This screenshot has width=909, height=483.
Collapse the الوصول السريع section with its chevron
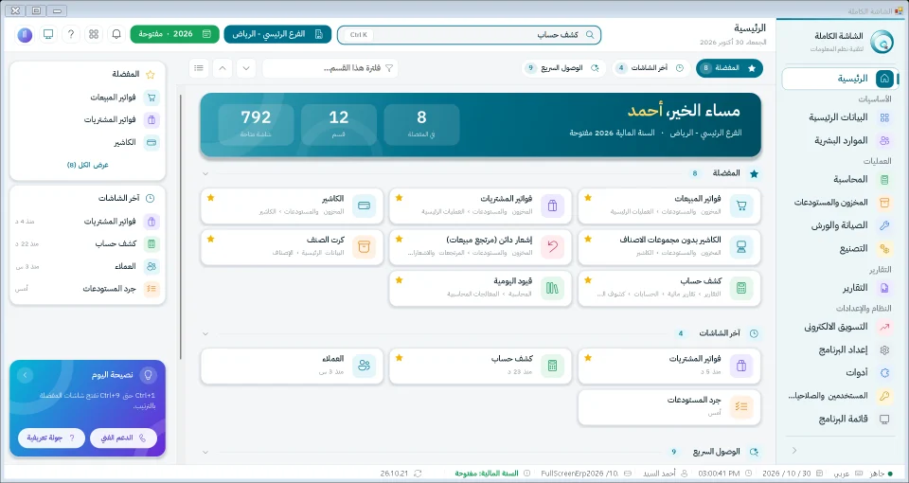[x=205, y=452]
